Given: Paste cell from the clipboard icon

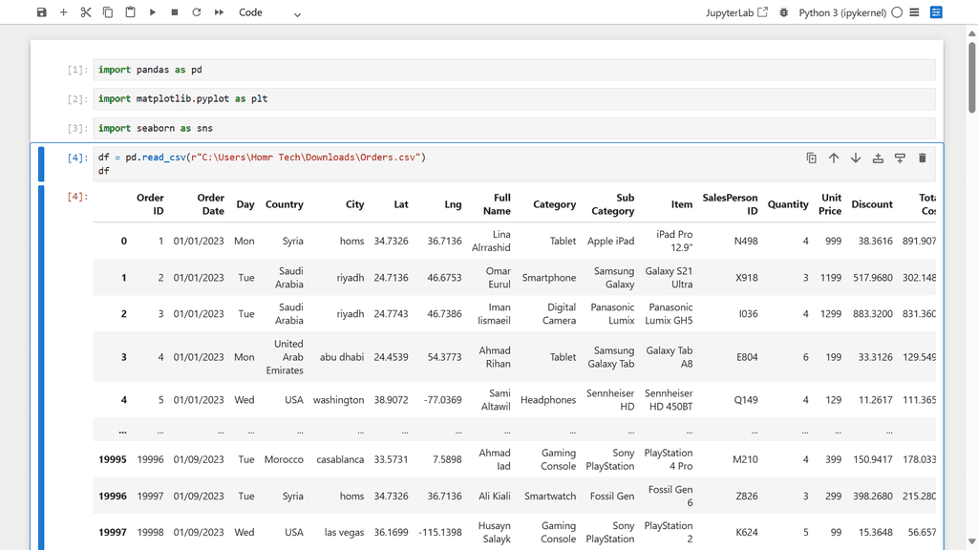Looking at the screenshot, I should (130, 12).
